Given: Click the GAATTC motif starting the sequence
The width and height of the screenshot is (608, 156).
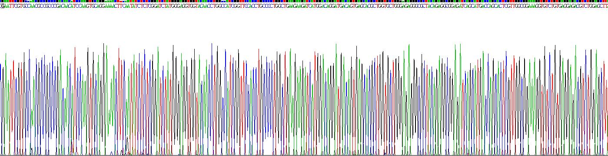Looking at the screenshot, I should click(x=10, y=6).
